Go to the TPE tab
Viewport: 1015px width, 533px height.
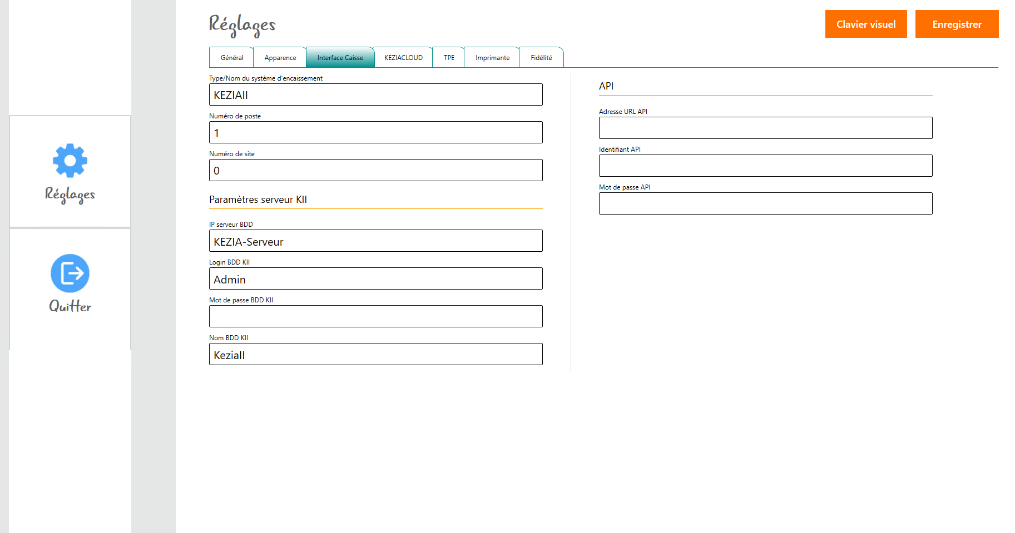coord(449,58)
